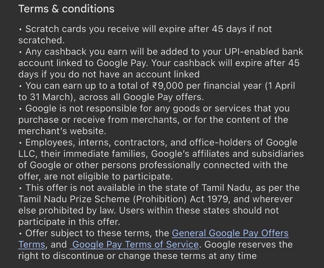The height and width of the screenshot is (268, 324).
Task: Click the Terms & conditions heading
Action: (66, 9)
